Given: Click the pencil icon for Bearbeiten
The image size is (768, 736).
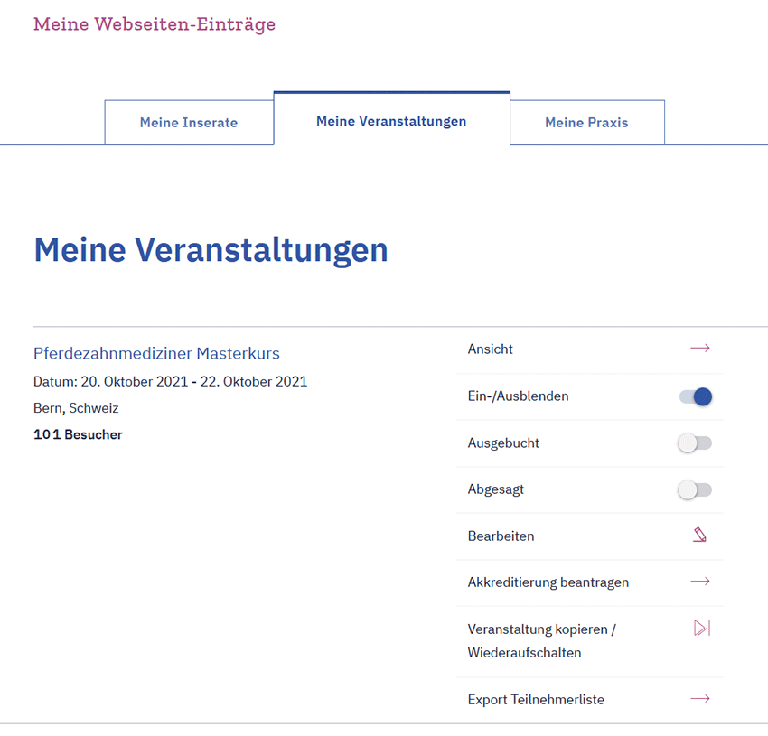Looking at the screenshot, I should [699, 536].
